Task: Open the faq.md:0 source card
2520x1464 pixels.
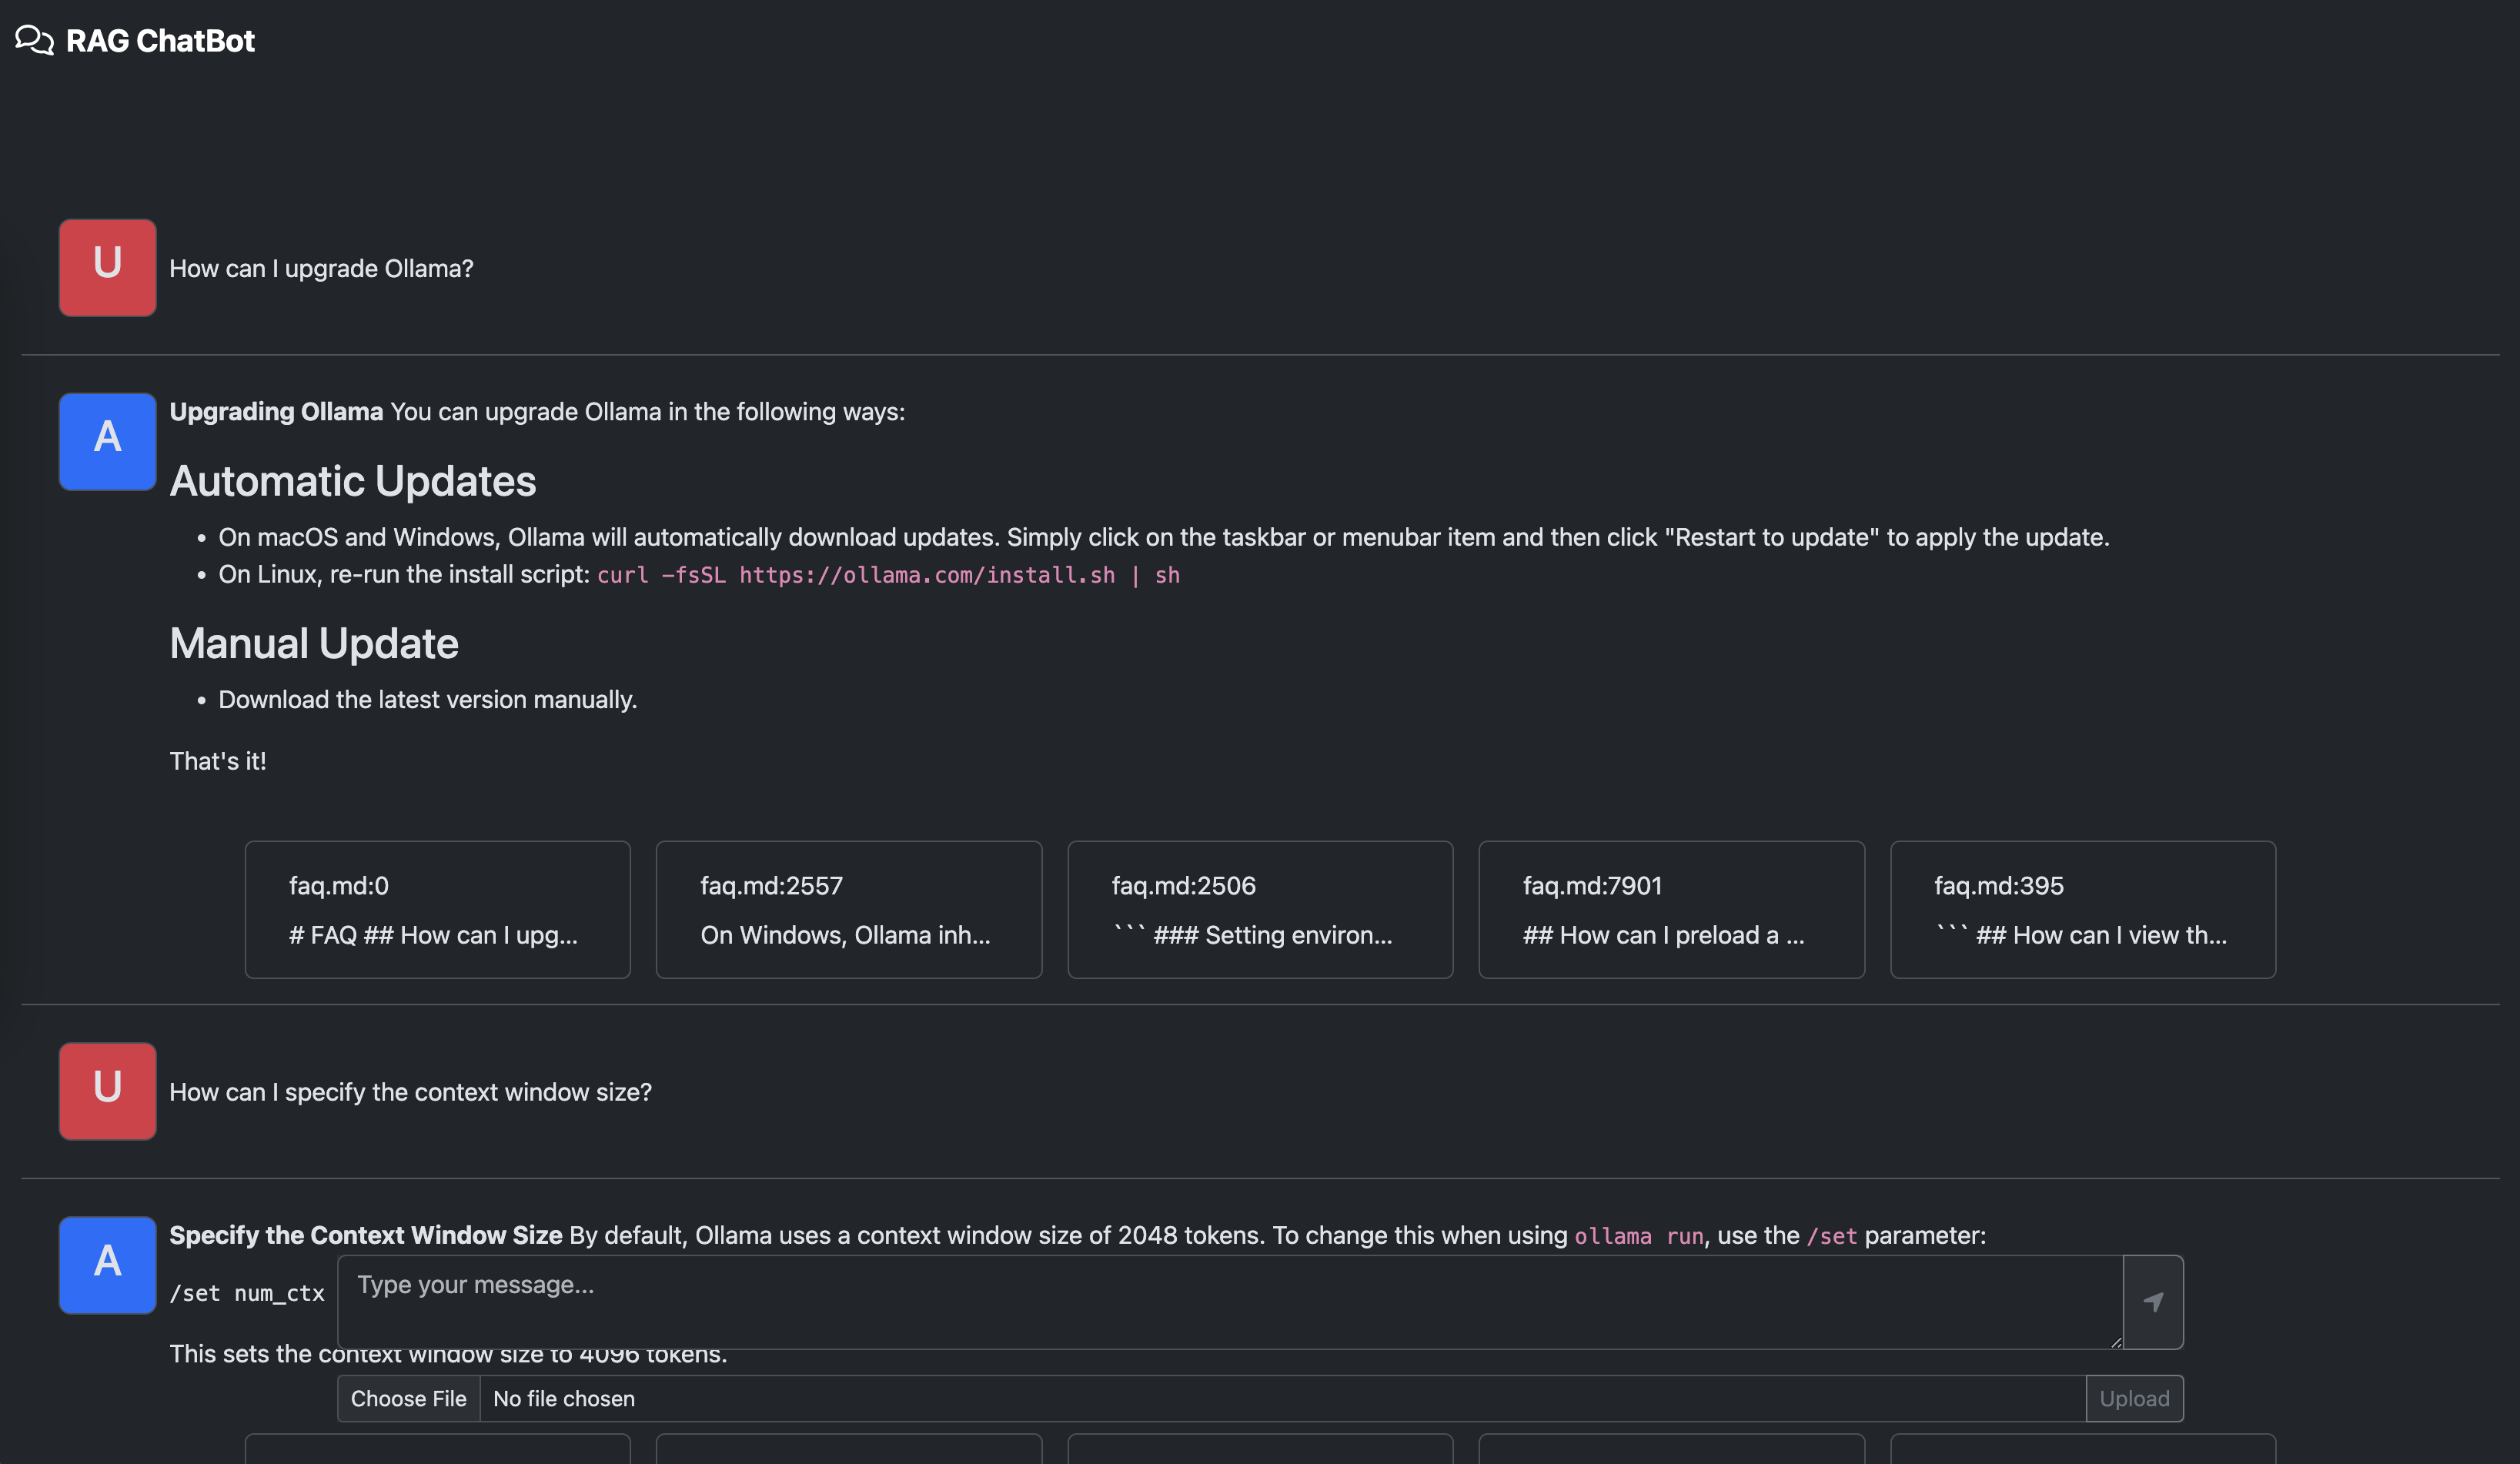Action: pos(437,909)
